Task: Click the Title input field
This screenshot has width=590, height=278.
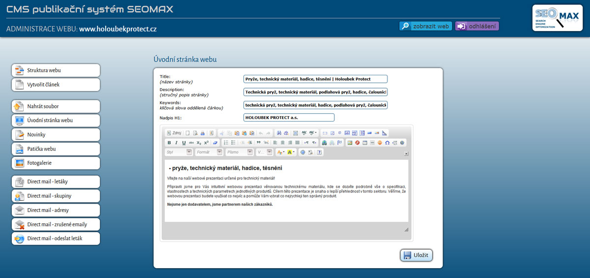Action: [315, 79]
